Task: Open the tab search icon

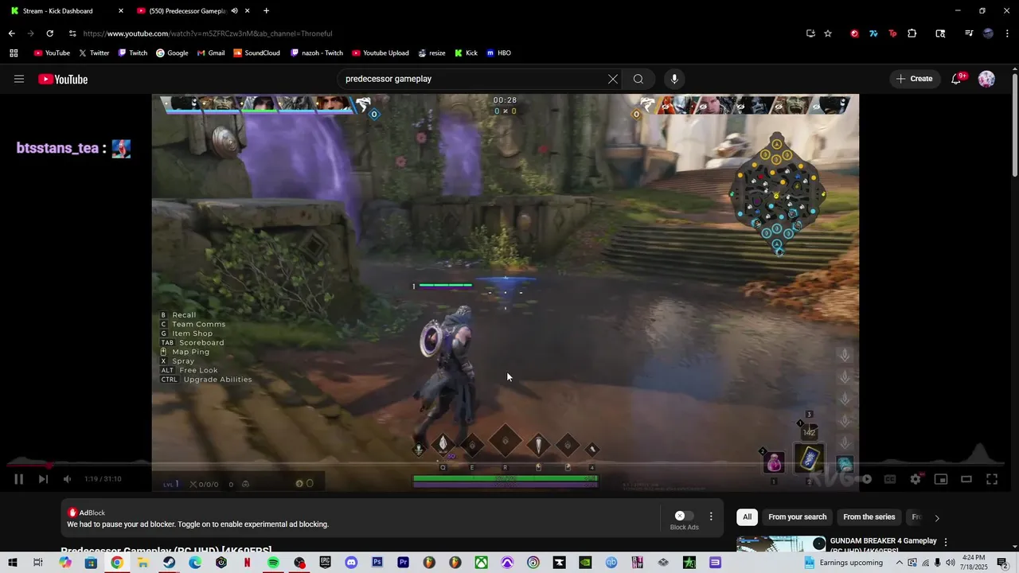Action: 940,33
